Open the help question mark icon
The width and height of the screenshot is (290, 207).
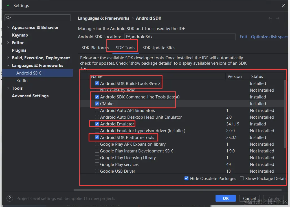(x=10, y=199)
